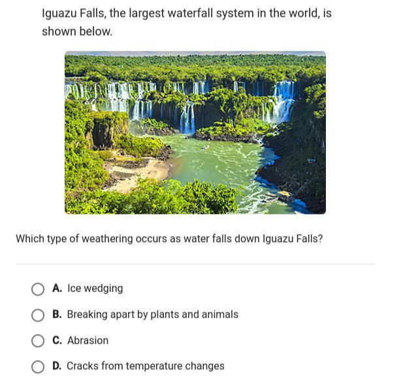Mark Abrasion radio button as the answer

[38, 341]
